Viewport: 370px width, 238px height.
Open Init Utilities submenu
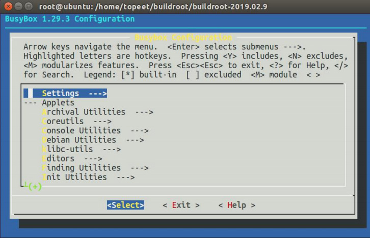click(x=89, y=177)
